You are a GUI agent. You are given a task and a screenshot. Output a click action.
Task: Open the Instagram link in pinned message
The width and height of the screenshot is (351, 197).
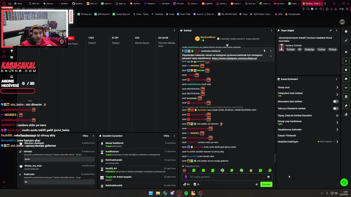point(234,58)
